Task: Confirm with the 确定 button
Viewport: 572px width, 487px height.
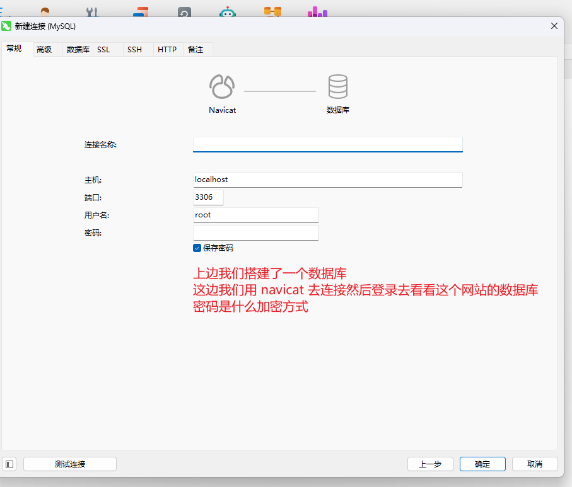Action: (x=482, y=464)
